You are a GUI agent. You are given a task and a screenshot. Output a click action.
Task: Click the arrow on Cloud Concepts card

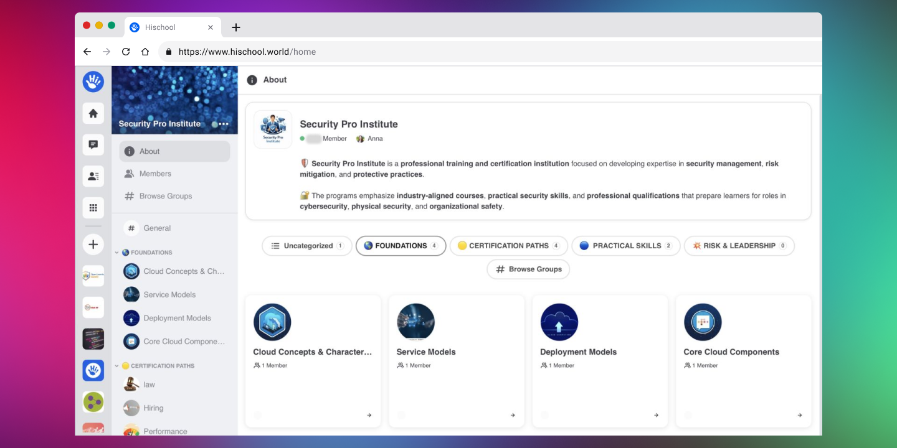click(369, 415)
